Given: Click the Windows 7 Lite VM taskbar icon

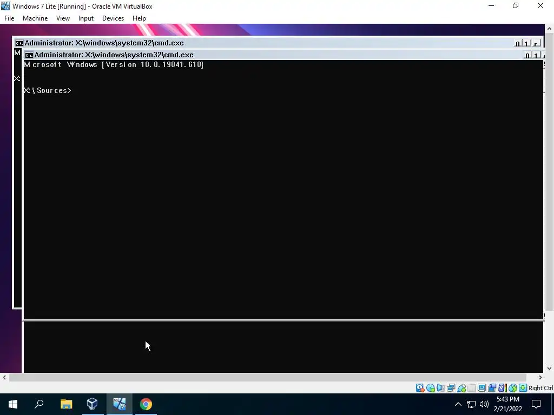Looking at the screenshot, I should click(x=119, y=404).
